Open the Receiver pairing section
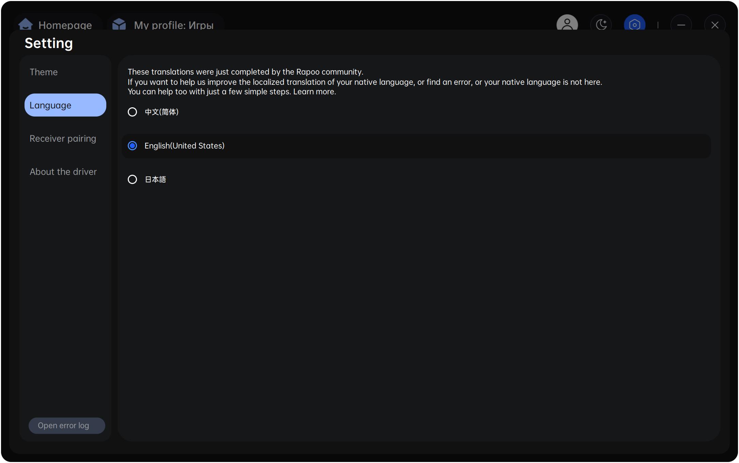739x463 pixels. [x=63, y=139]
